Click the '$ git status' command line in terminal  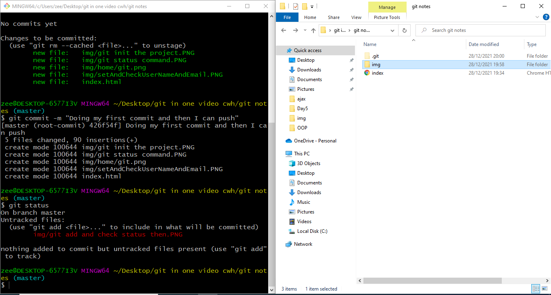[25, 205]
